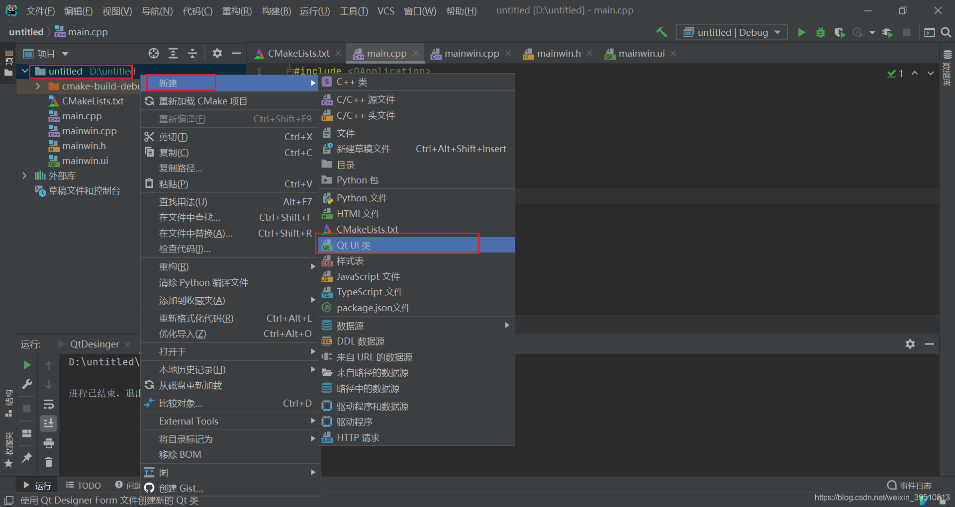Open the TODO tool window
The height and width of the screenshot is (507, 955).
tap(84, 485)
